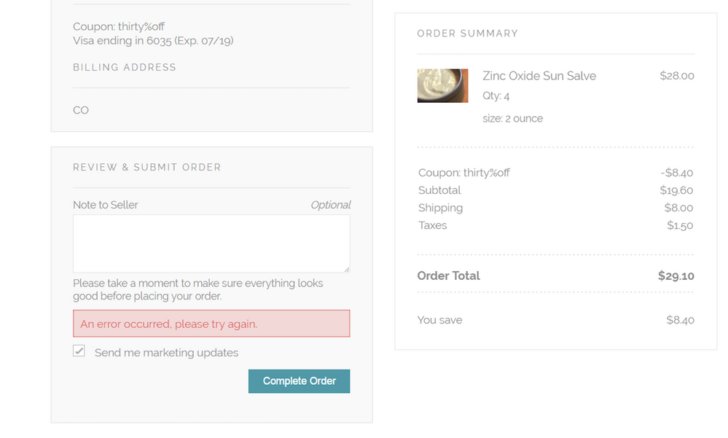Open the Zinc Oxide Sun Salve product link
Screen dimensions: 728x438
tap(539, 76)
